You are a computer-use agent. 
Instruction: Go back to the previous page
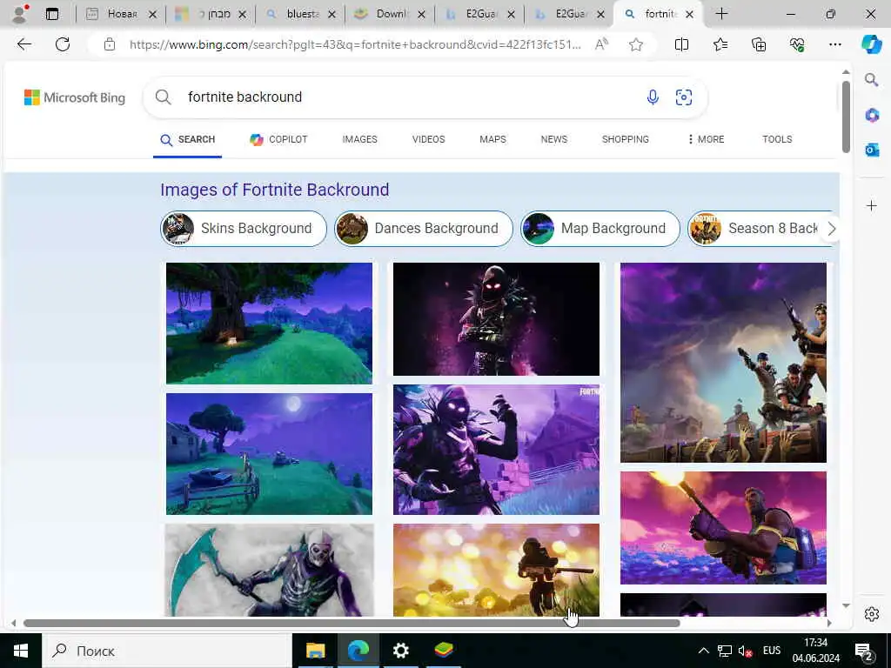click(x=23, y=44)
